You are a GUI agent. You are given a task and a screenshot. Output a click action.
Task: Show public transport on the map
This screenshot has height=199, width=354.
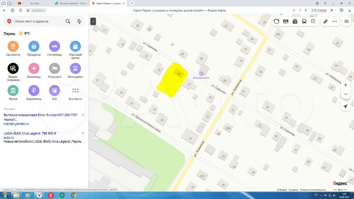pos(304,21)
